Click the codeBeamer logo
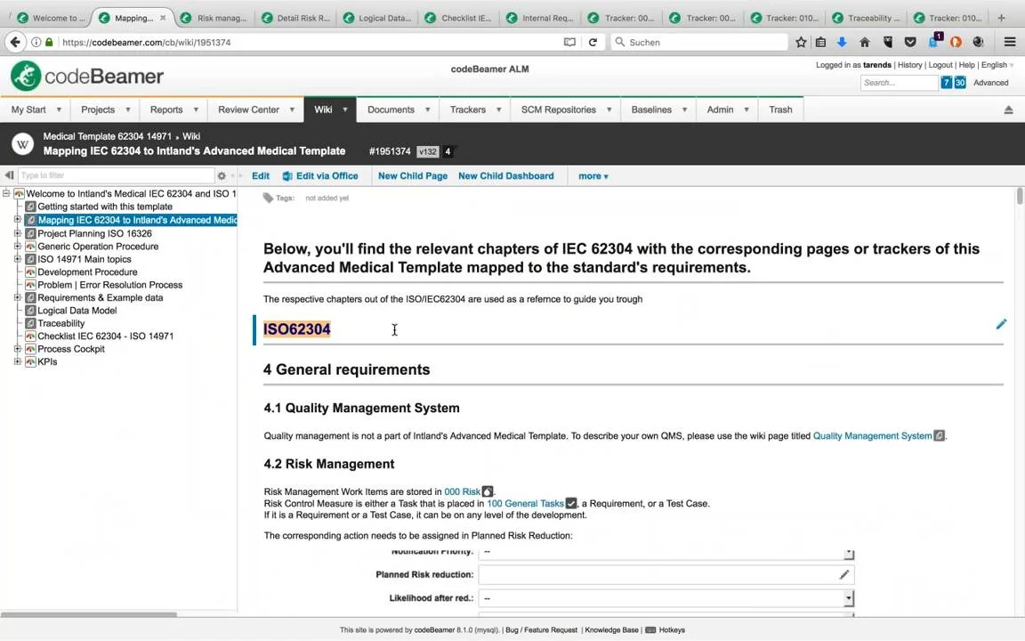Screen dimensions: 1025x641 pyautogui.click(x=87, y=76)
